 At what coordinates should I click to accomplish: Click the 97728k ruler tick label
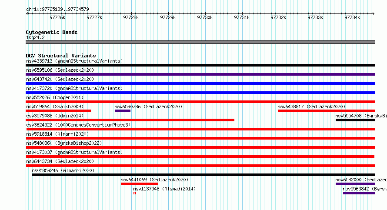click(x=131, y=17)
